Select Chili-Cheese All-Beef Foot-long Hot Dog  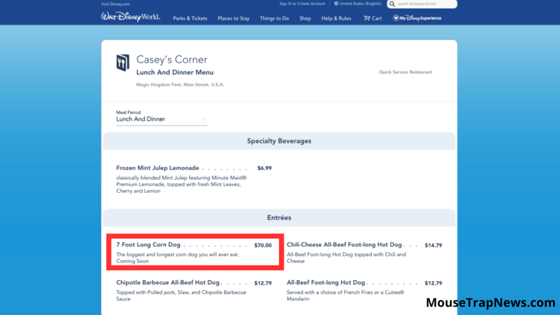pyautogui.click(x=344, y=245)
